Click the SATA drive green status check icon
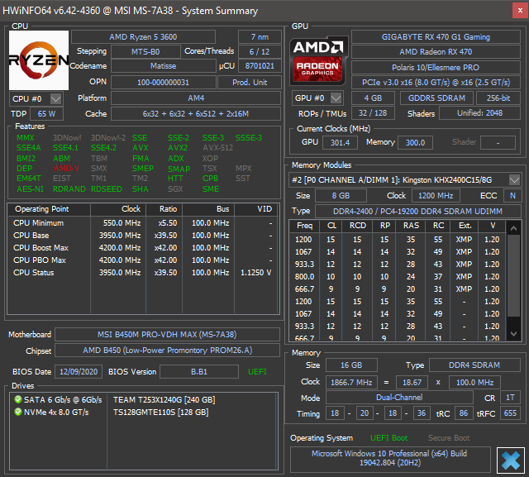The width and height of the screenshot is (529, 477). pyautogui.click(x=18, y=400)
